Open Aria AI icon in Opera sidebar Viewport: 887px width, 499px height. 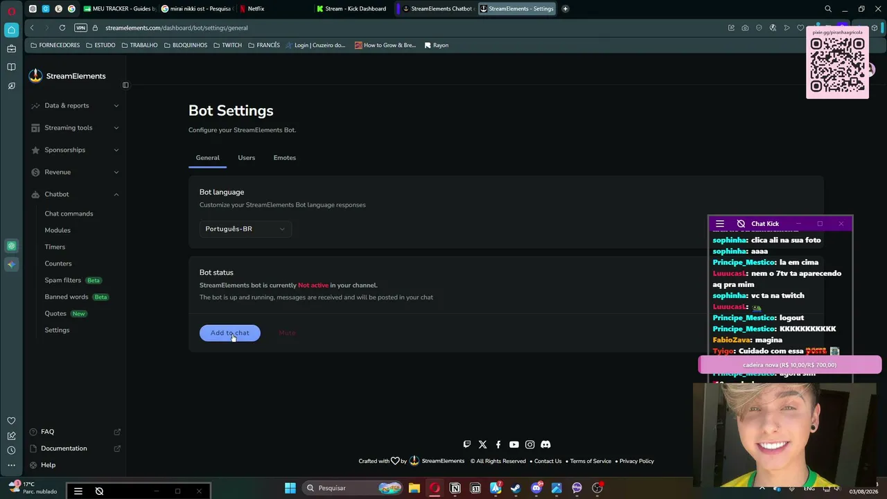(11, 264)
